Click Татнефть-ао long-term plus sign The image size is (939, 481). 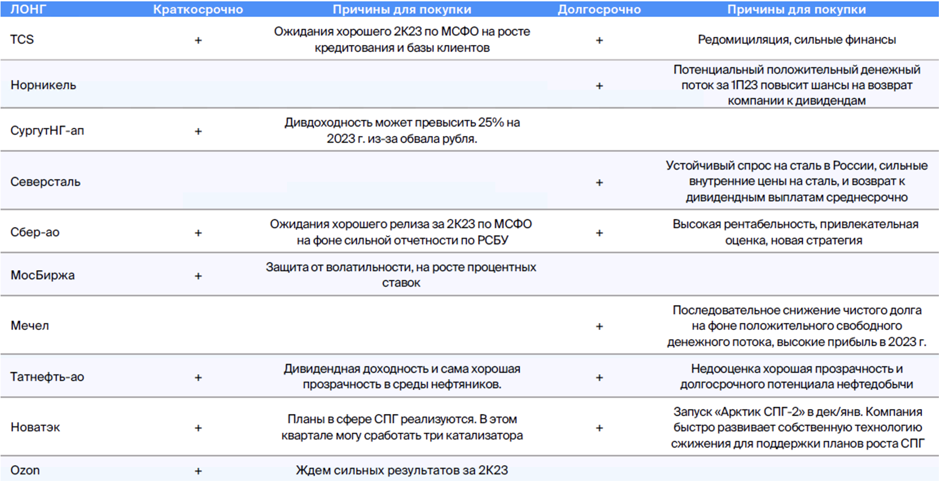(x=599, y=378)
